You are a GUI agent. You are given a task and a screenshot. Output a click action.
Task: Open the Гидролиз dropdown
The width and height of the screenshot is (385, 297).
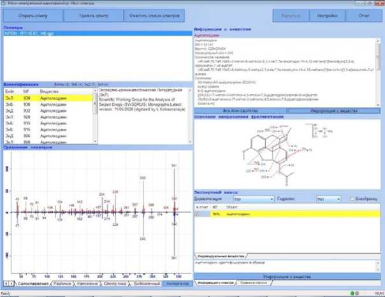(328, 199)
